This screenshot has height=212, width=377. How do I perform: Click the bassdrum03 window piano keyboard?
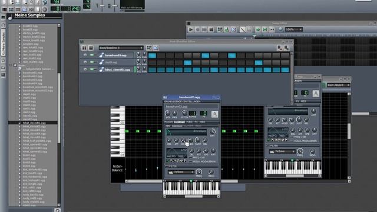191,188
